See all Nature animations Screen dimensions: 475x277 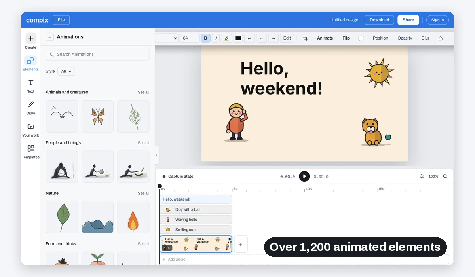pos(144,193)
